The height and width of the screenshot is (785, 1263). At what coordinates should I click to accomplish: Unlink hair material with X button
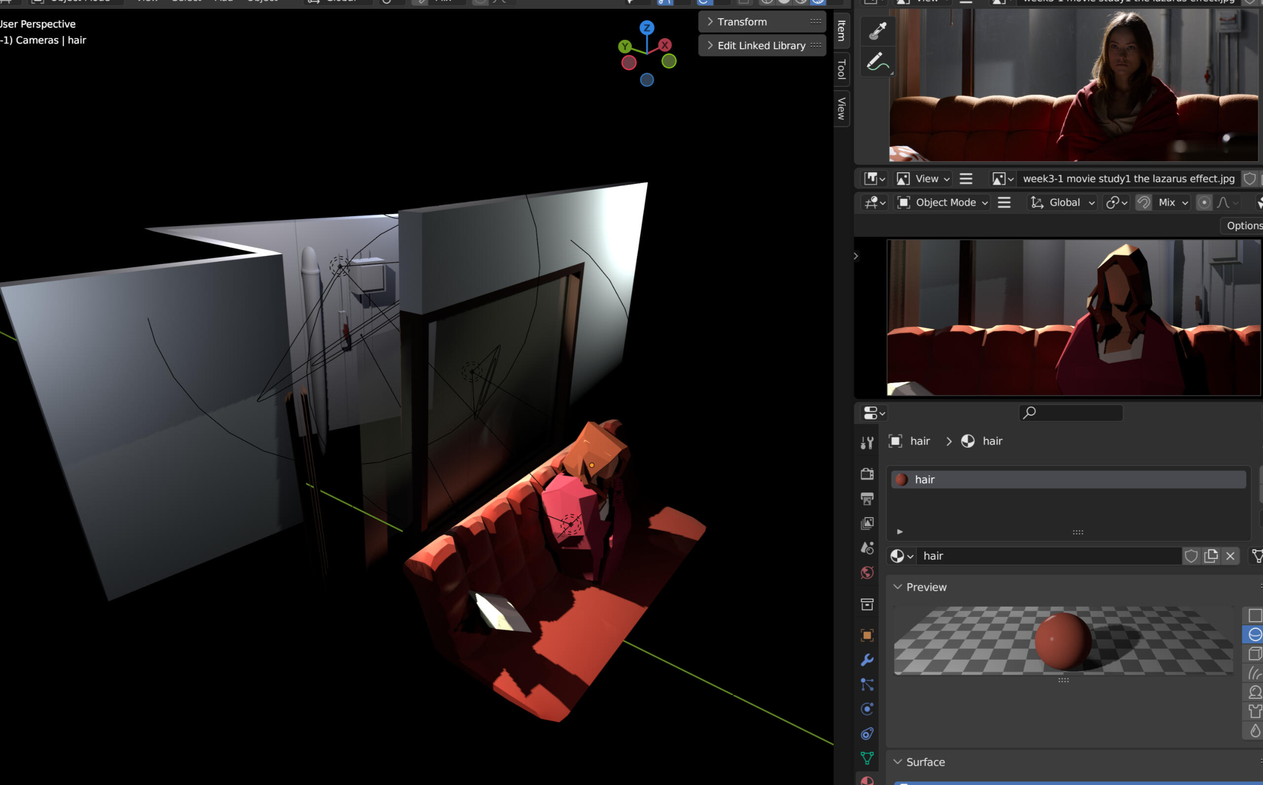[x=1230, y=556]
